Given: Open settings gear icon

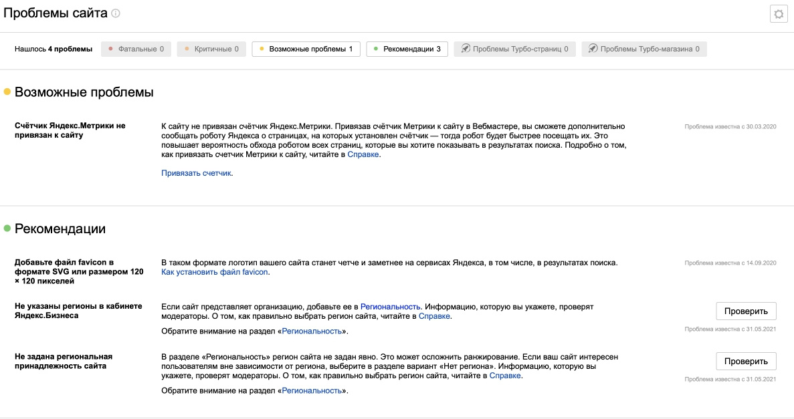Looking at the screenshot, I should click(x=779, y=14).
